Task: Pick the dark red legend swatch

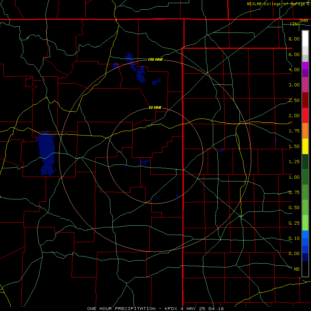Action: coord(305,100)
